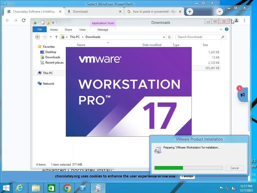Refresh the Downloads folder view
Screen dimensions: 257x193
point(169,37)
